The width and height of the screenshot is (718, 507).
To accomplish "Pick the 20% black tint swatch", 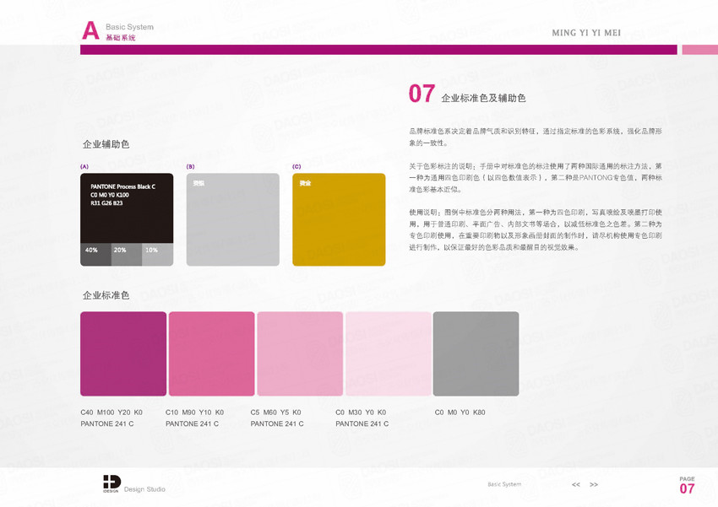I will tap(126, 255).
